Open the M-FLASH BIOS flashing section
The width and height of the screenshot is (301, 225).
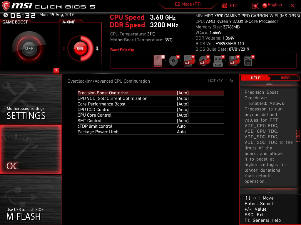click(x=31, y=200)
